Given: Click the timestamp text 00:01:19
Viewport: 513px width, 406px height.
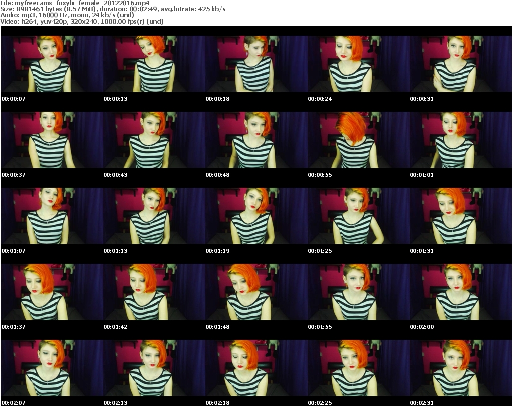Looking at the screenshot, I should click(217, 251).
